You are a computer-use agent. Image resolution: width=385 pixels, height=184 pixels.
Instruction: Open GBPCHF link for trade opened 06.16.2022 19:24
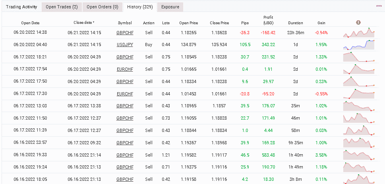(x=125, y=167)
